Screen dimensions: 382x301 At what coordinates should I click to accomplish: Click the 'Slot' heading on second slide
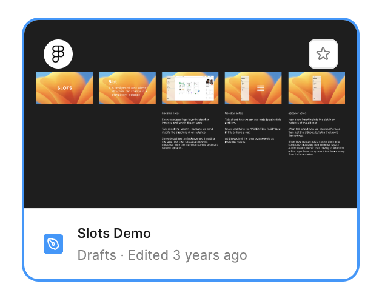(113, 81)
